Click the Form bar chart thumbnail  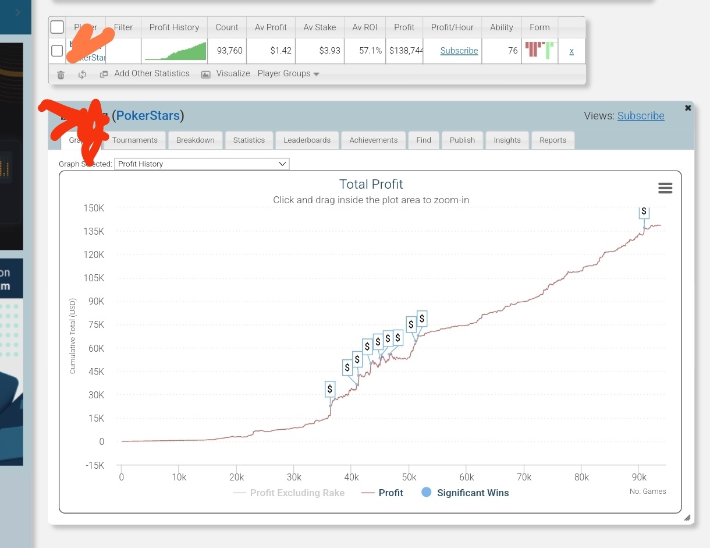[540, 50]
